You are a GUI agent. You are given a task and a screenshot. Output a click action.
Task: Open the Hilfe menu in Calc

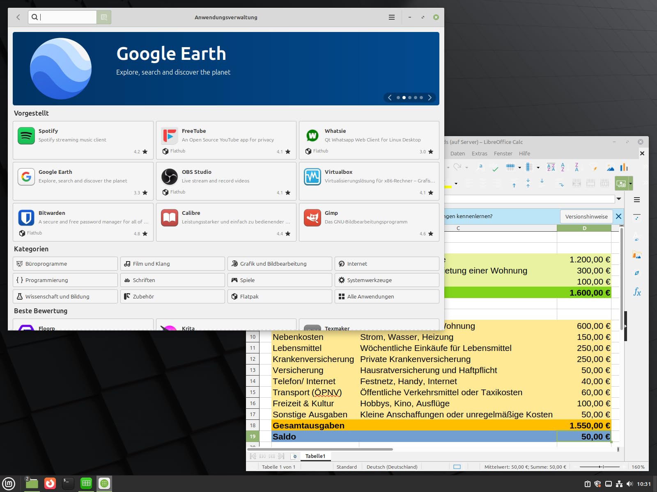tap(524, 154)
